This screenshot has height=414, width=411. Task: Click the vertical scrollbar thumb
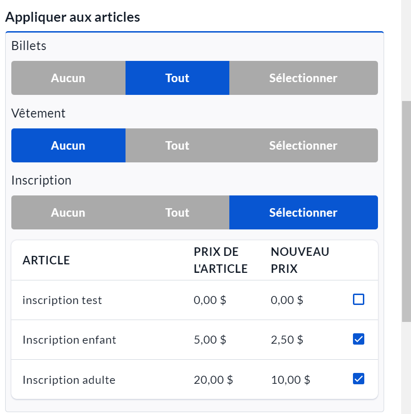pos(406,210)
